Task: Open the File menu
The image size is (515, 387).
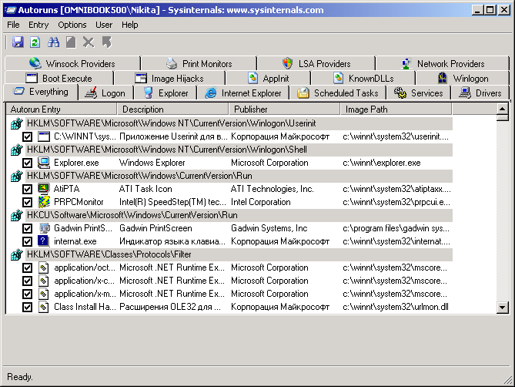Action: (13, 25)
